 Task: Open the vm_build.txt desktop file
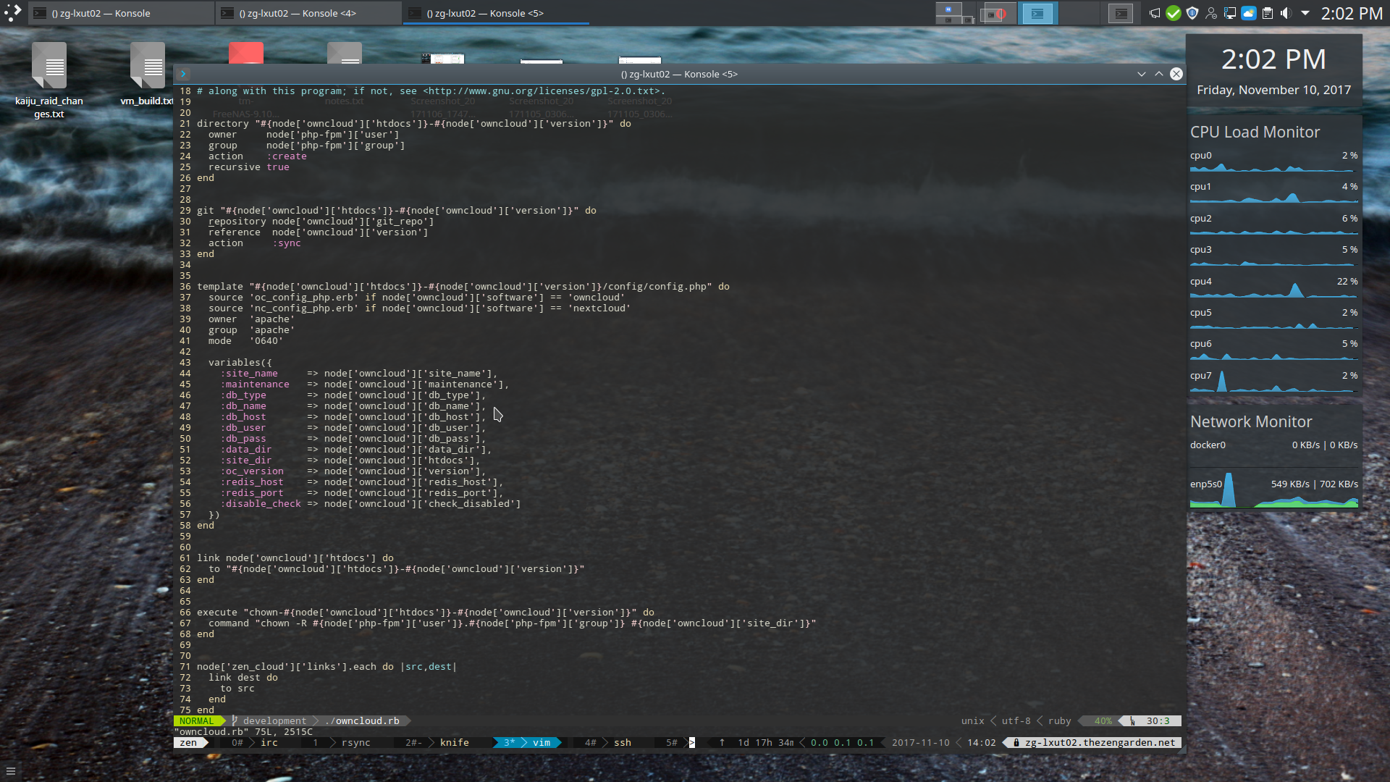(148, 75)
